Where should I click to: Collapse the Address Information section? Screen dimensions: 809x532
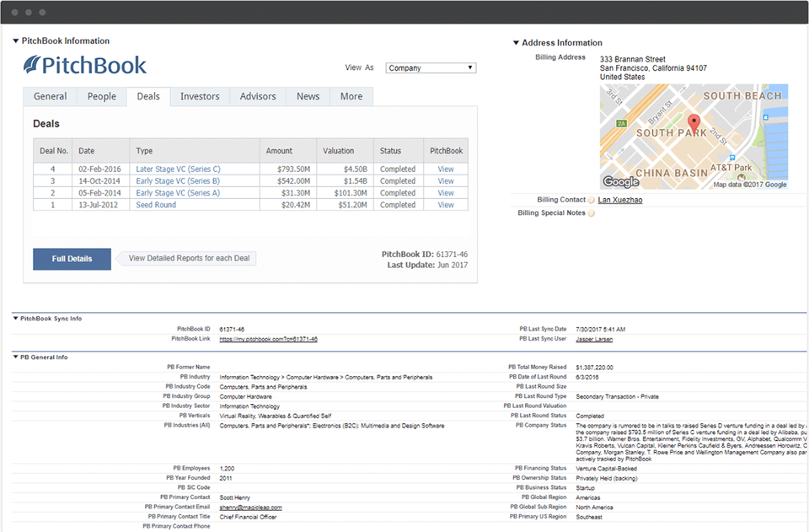[516, 43]
